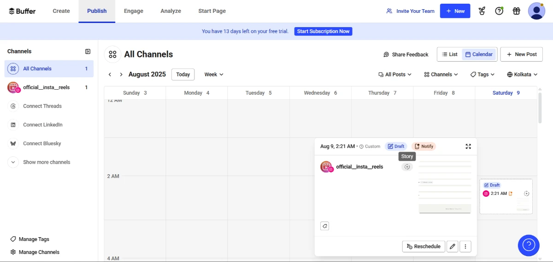Go to the previous week arrow

(110, 74)
